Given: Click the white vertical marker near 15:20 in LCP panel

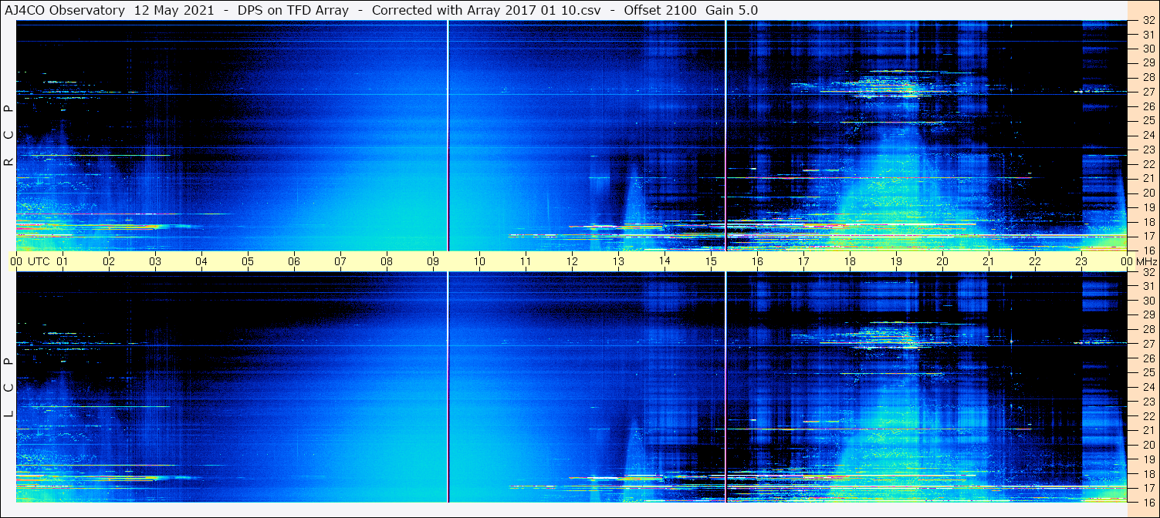Looking at the screenshot, I should click(726, 387).
